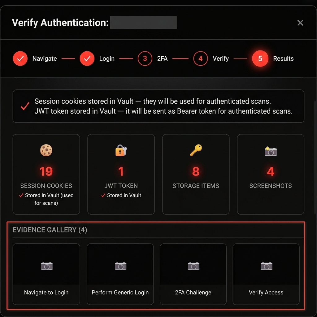The image size is (317, 317).
Task: Click the checkmark on the Login step
Action: tap(87, 58)
